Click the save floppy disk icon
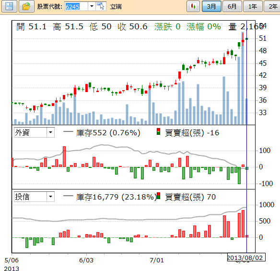Image resolution: width=280 pixels, height=271 pixels. pos(9,6)
